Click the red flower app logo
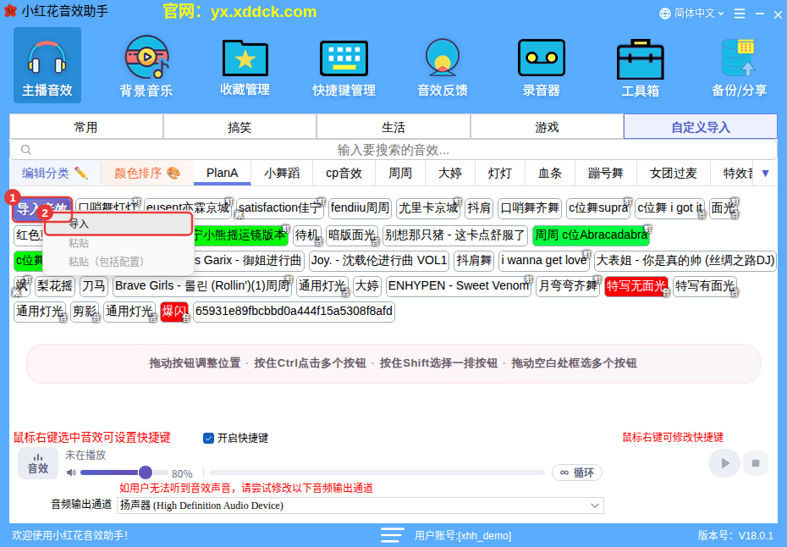Viewport: 787px width, 547px height. click(x=10, y=11)
